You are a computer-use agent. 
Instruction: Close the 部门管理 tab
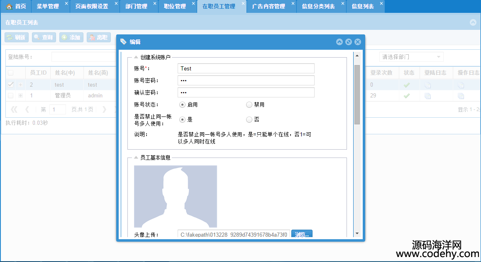pos(155,3)
